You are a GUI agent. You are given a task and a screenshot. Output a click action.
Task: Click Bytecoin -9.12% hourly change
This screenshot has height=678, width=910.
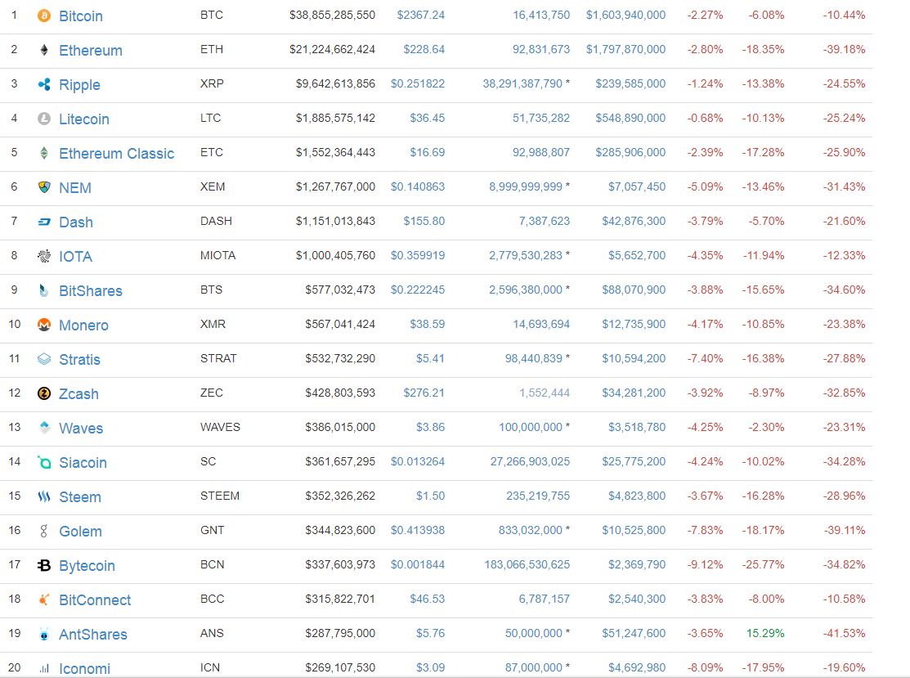coord(705,564)
